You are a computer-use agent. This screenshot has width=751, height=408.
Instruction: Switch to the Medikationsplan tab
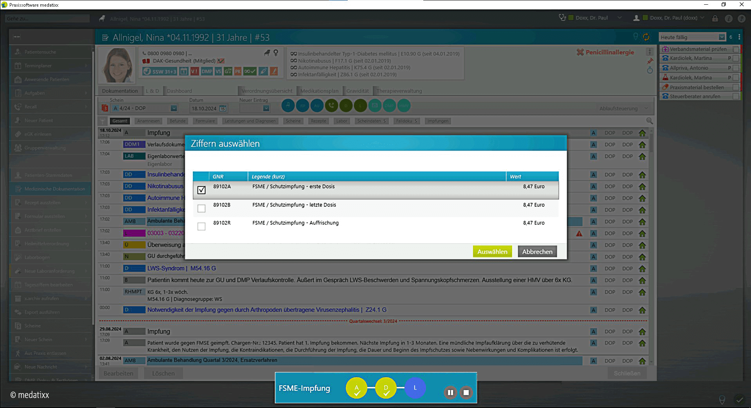[319, 91]
